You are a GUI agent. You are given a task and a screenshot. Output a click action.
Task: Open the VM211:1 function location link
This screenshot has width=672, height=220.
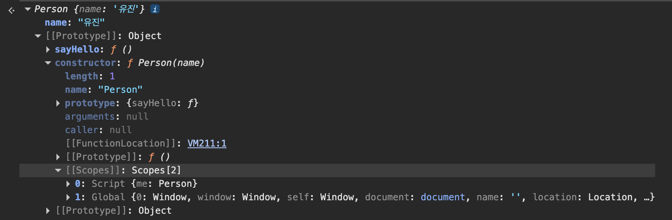click(207, 144)
